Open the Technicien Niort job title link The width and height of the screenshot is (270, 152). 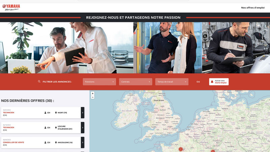[9, 112]
